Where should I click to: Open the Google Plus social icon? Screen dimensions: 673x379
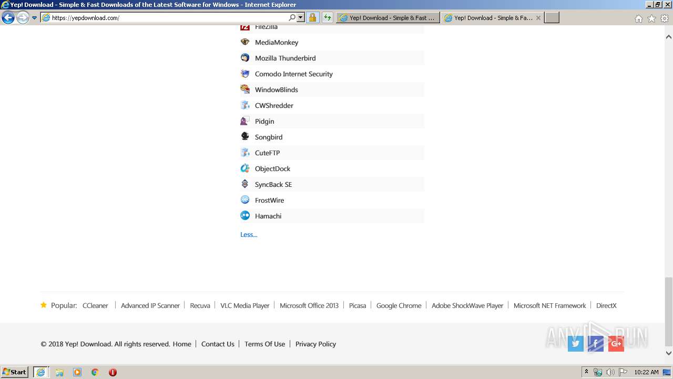coord(616,344)
